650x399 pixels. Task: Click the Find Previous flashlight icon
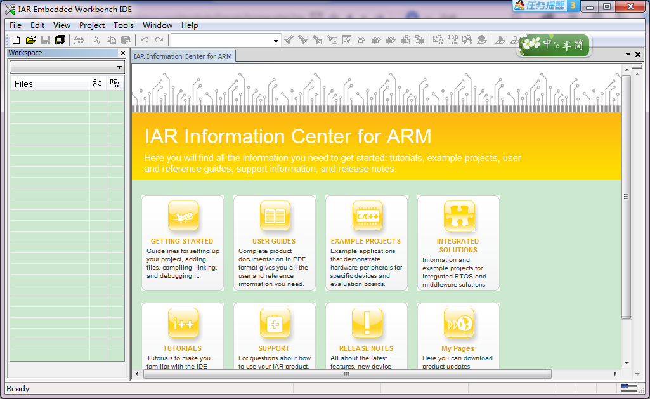pyautogui.click(x=289, y=40)
